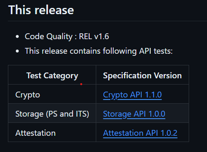
Task: Click the red dot marker below Test Category
Action: [81, 84]
